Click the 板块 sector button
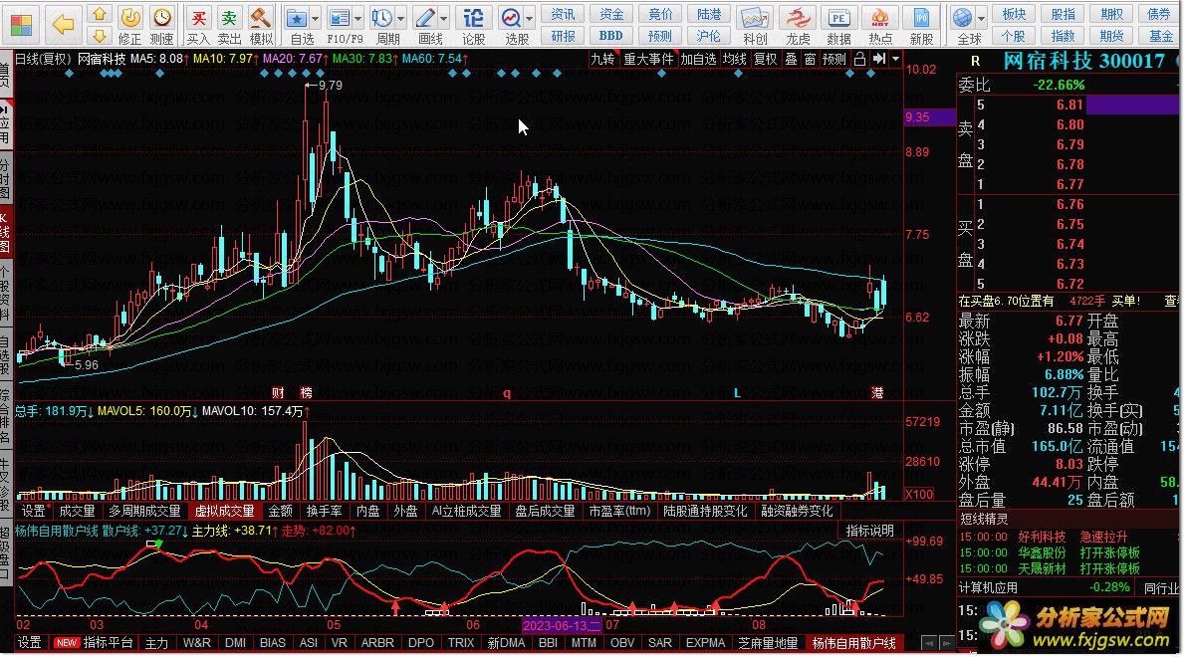This screenshot has height=657, width=1186. [1015, 14]
